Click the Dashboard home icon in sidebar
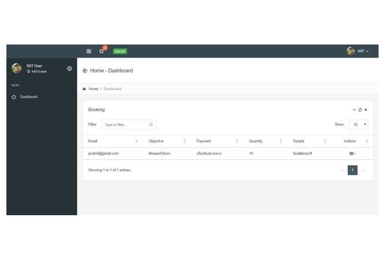Image resolution: width=385 pixels, height=274 pixels. click(14, 97)
